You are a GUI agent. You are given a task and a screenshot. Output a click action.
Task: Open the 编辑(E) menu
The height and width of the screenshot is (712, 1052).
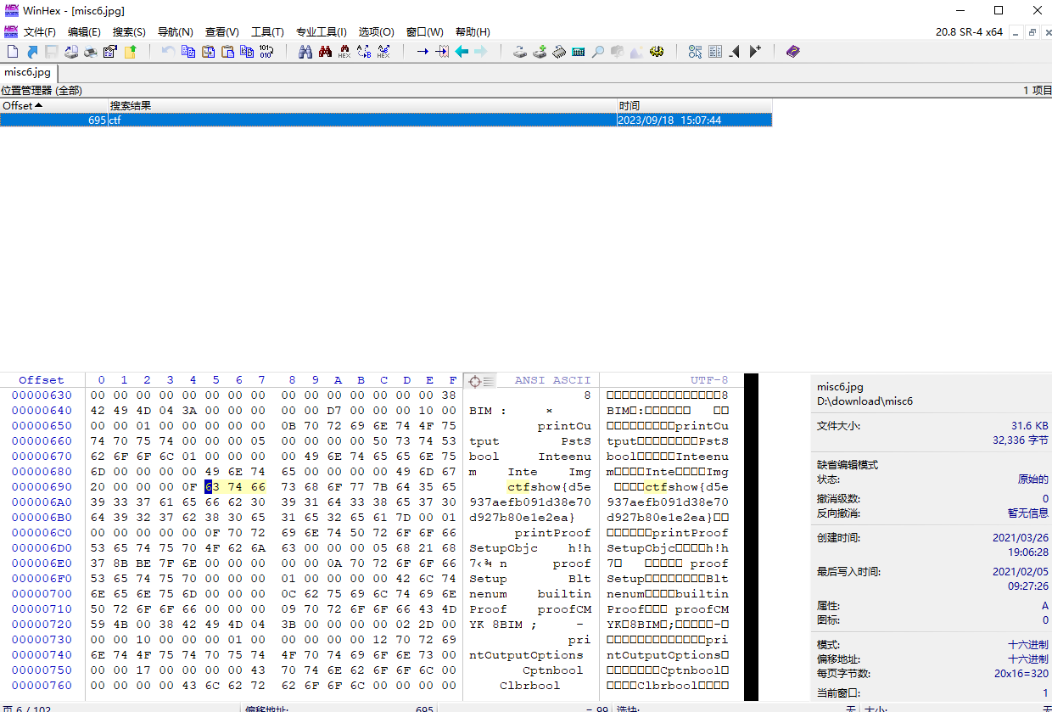coord(84,32)
